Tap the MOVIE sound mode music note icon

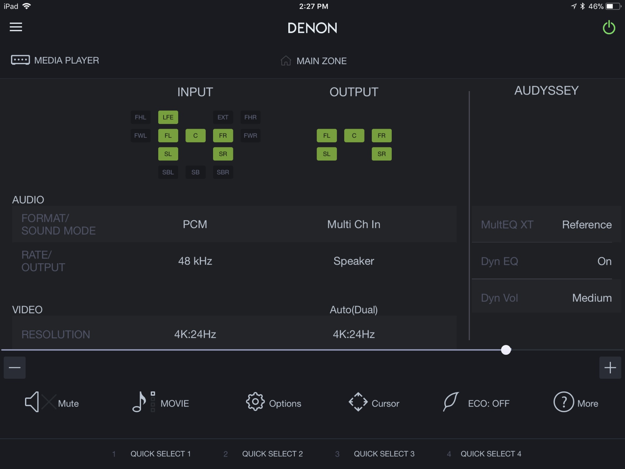tap(139, 402)
